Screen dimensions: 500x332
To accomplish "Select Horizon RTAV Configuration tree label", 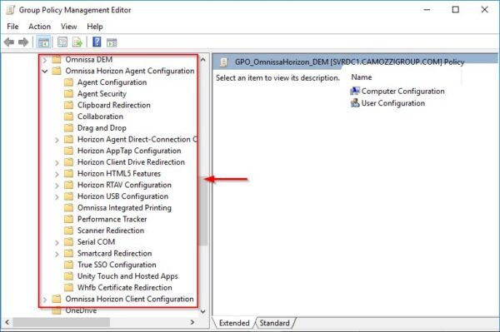I will pyautogui.click(x=124, y=185).
